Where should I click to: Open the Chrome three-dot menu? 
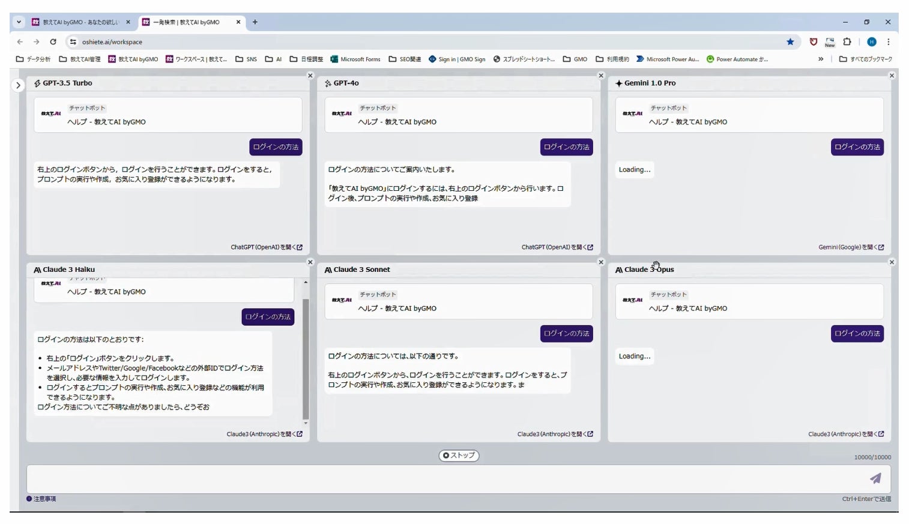click(x=888, y=41)
